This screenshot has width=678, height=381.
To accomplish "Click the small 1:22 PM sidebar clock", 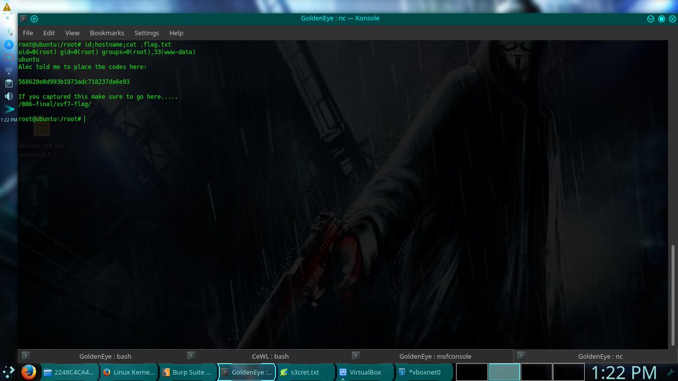I will coord(8,120).
